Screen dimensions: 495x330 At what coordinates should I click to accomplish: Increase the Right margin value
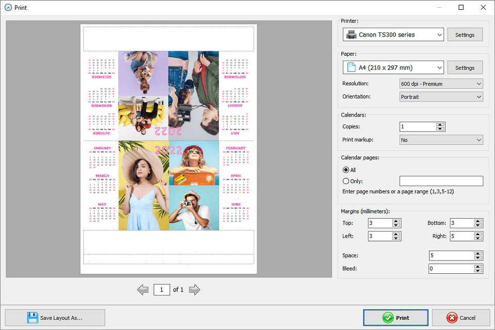coord(478,234)
